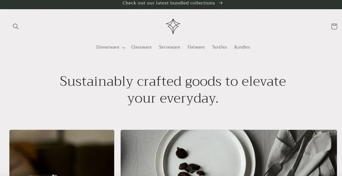Click the dark green announcement banner
This screenshot has width=342, height=176.
[171, 5]
